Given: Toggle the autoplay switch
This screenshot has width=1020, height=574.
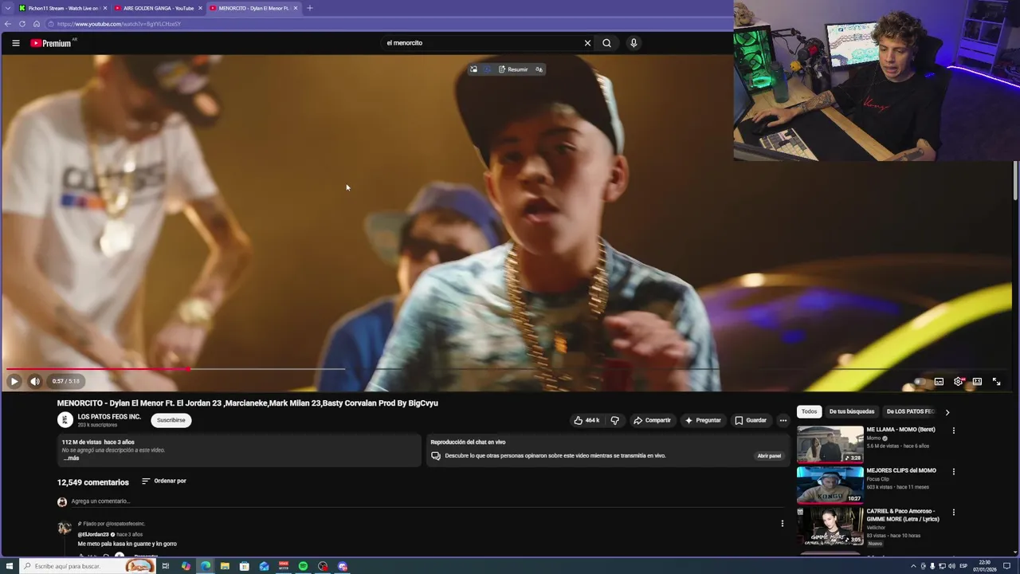Looking at the screenshot, I should coord(919,382).
